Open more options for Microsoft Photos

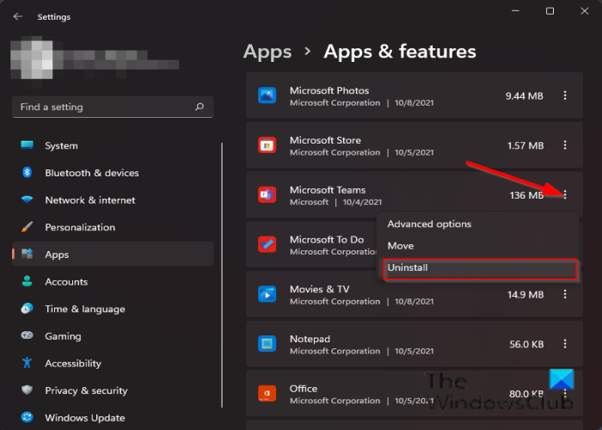[565, 96]
